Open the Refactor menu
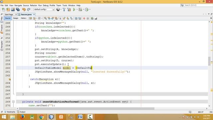Screen dimensions: 213x120 [x=33, y=5]
